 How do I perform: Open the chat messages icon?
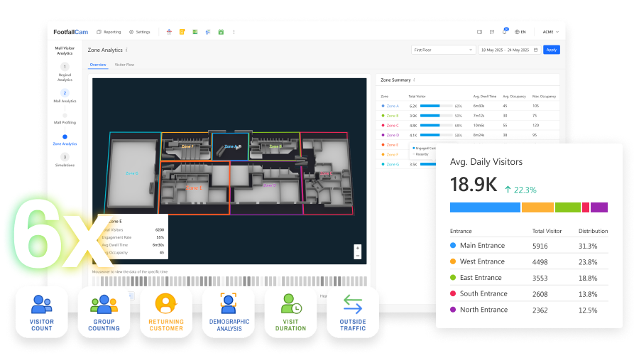pos(492,32)
